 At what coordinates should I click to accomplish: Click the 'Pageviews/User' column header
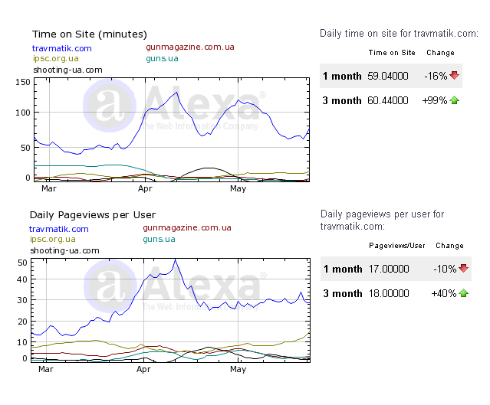click(x=397, y=246)
